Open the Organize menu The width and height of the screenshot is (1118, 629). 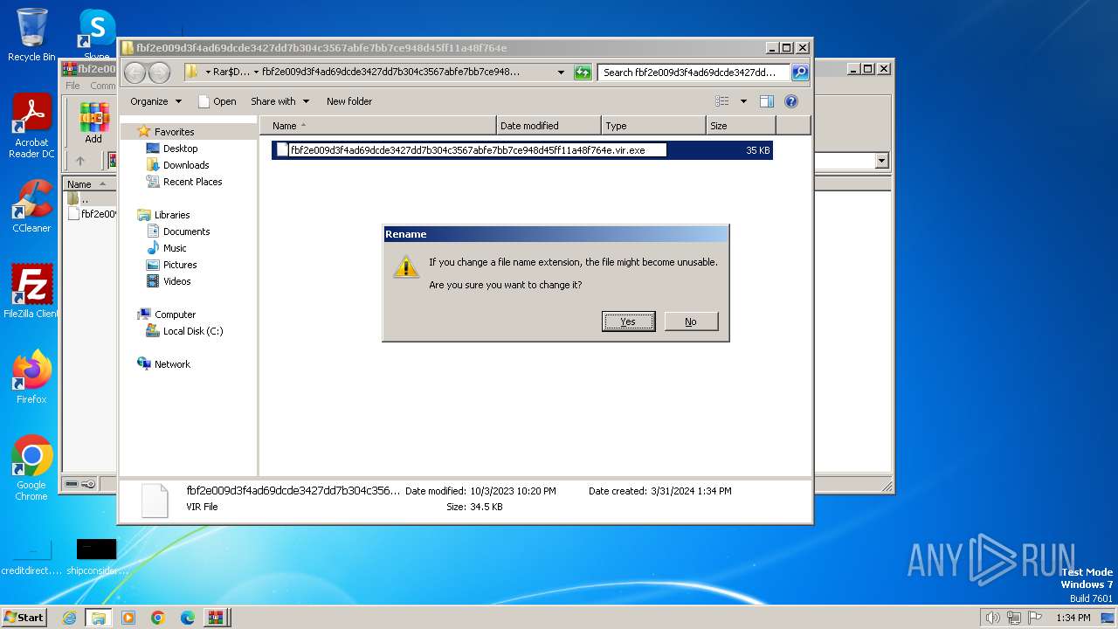(155, 101)
